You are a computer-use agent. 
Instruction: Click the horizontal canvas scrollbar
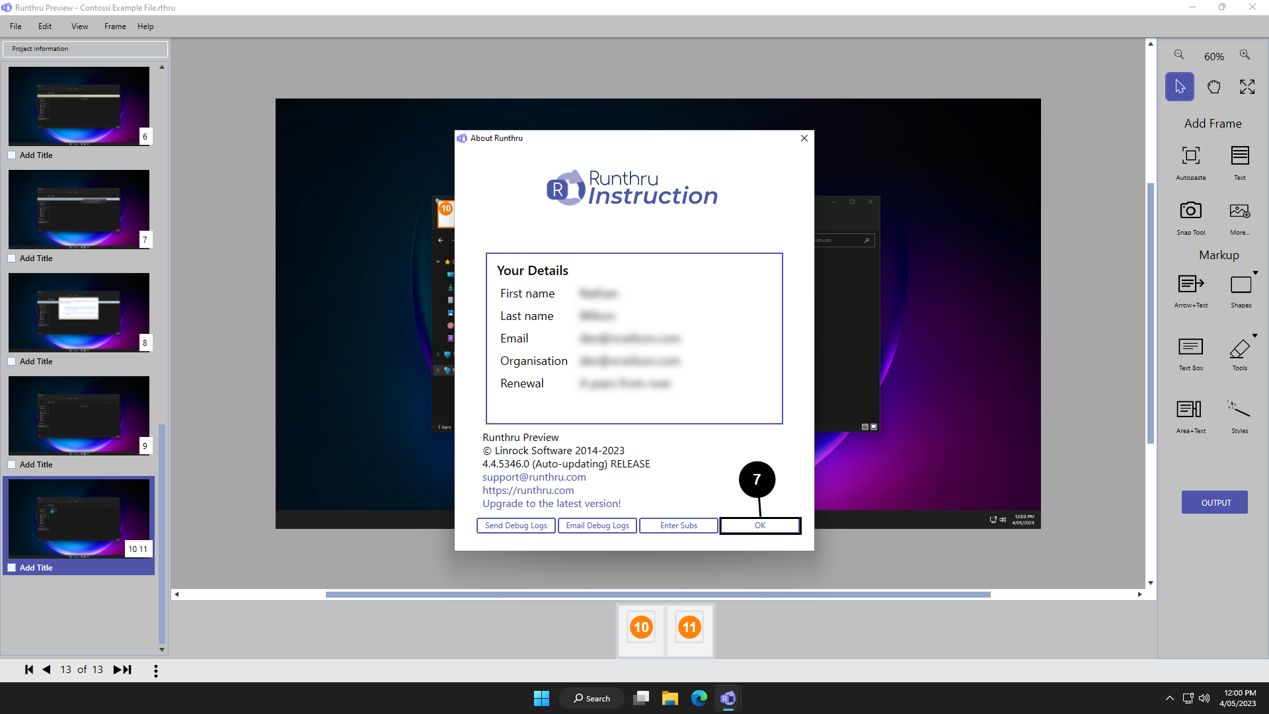658,594
